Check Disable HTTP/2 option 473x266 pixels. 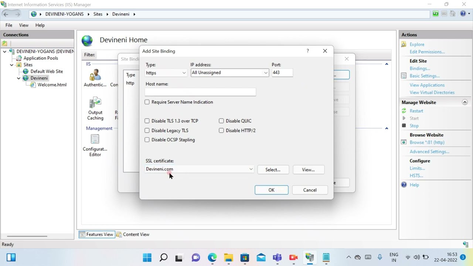[221, 130]
